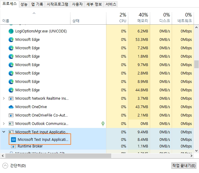This screenshot has height=173, width=199.
Task: Click the Microsoft OneDriveFile Co-Authoring process icon
Action: tap(11, 115)
